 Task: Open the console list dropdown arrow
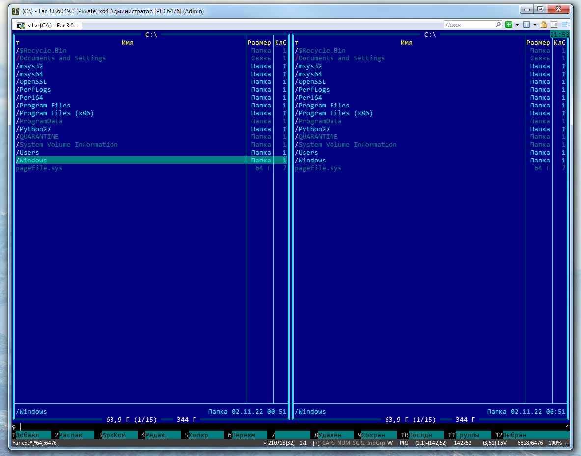coord(535,25)
